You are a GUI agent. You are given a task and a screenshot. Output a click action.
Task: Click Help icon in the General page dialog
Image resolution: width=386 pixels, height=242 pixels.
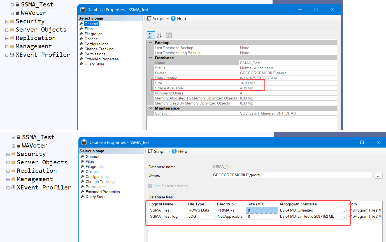[x=173, y=18]
